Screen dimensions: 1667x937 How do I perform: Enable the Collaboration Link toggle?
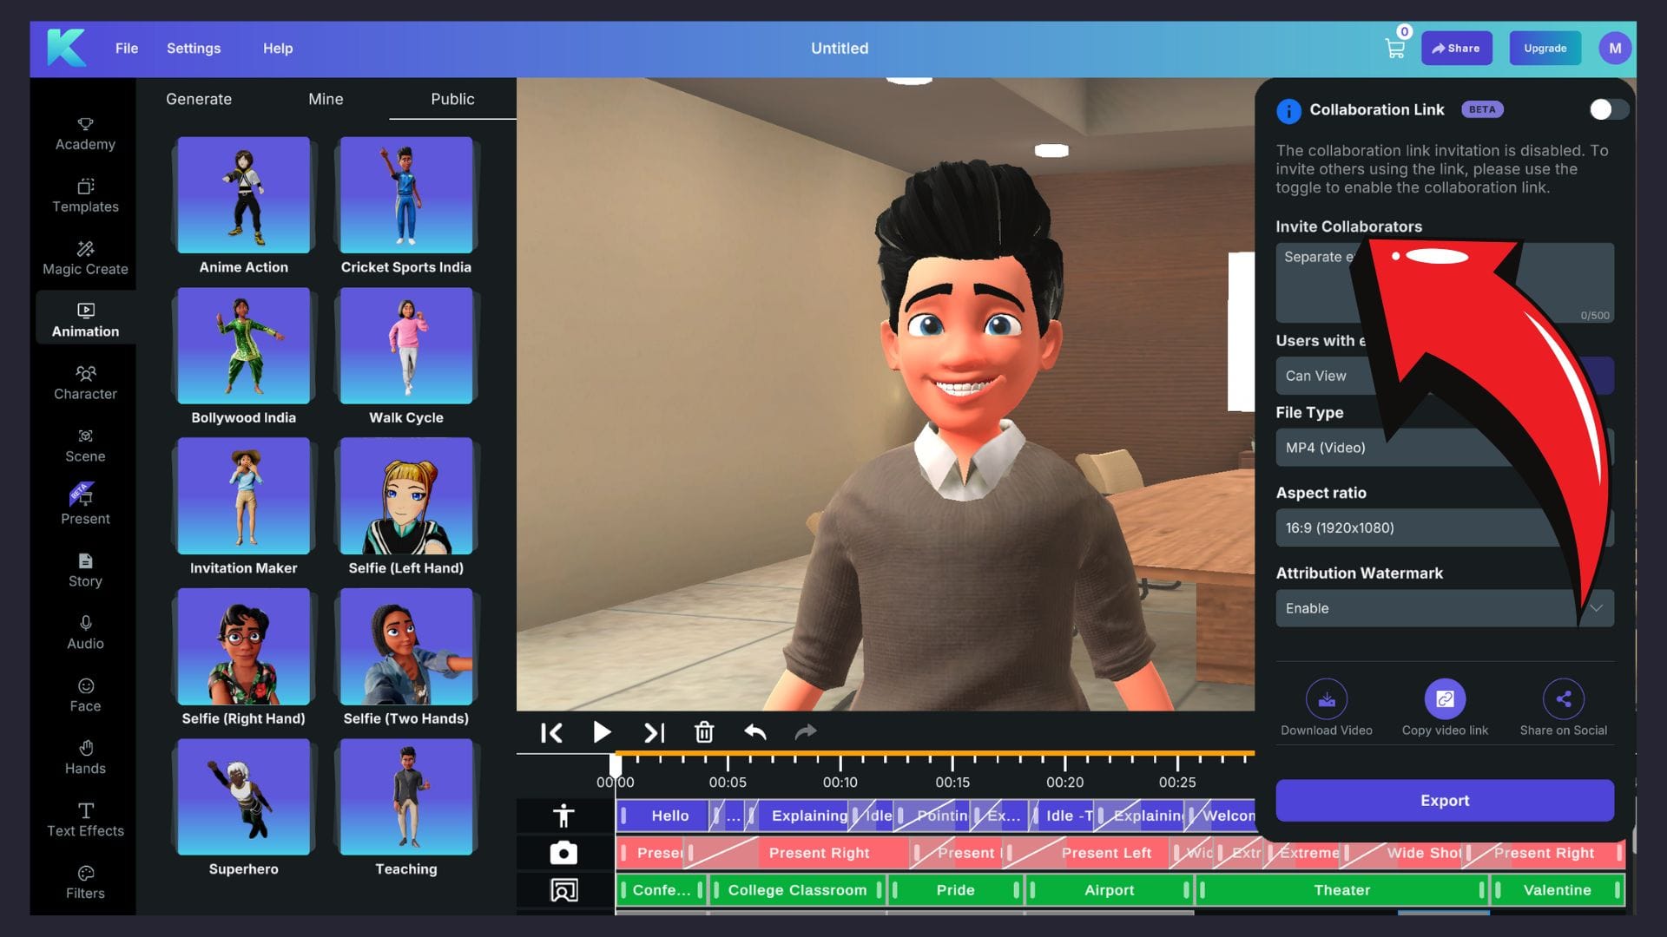tap(1608, 109)
